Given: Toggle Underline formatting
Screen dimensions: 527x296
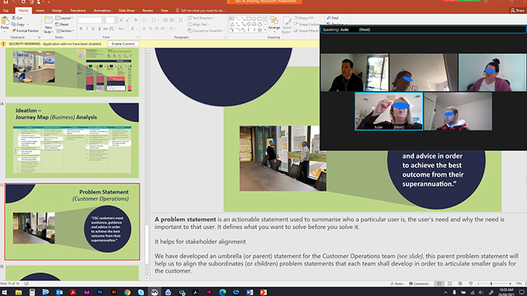Looking at the screenshot, I should click(x=93, y=29).
